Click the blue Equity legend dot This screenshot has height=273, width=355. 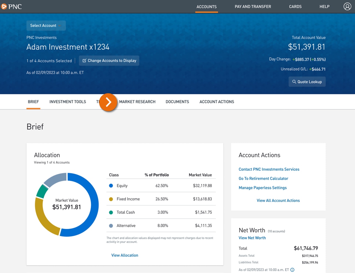(x=111, y=186)
